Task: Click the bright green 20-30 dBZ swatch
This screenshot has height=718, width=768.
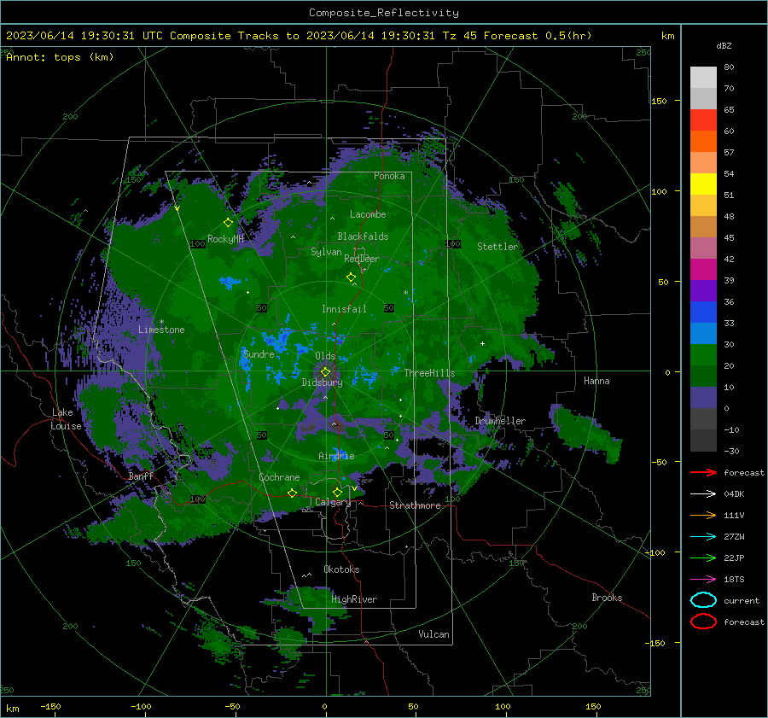Action: pos(703,354)
